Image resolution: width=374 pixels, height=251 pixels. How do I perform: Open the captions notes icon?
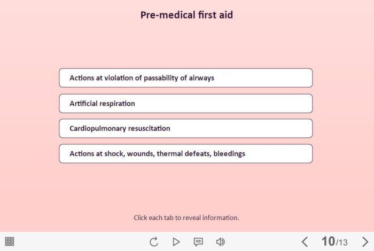click(198, 242)
